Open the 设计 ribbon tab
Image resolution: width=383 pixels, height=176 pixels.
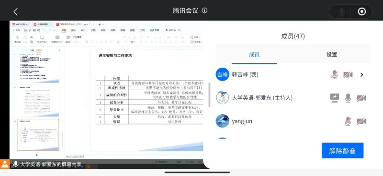pos(83,30)
